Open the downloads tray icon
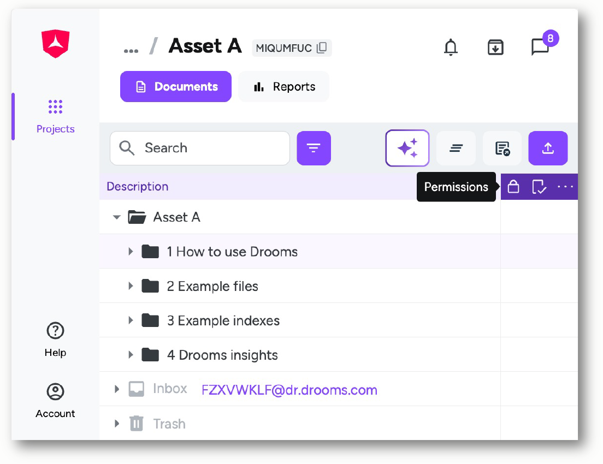603x464 pixels. tap(495, 47)
